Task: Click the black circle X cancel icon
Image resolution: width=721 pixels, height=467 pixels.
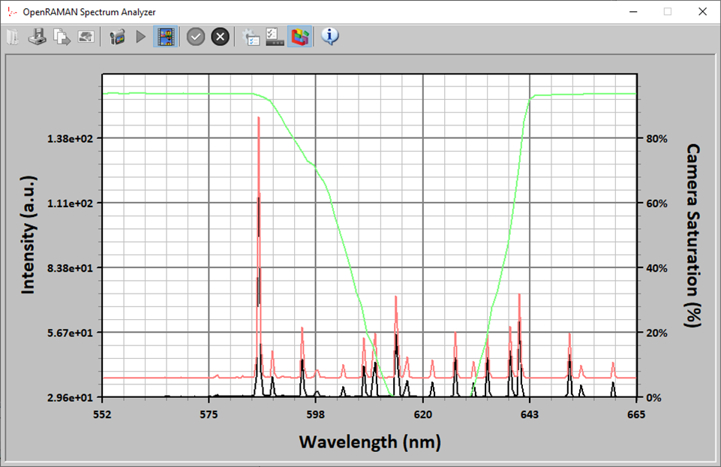Action: point(220,37)
